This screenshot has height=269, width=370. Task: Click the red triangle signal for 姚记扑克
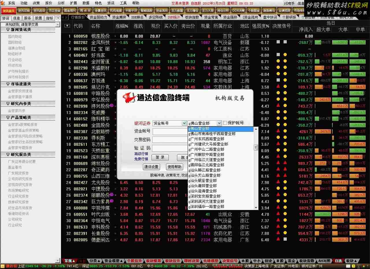(x=278, y=86)
